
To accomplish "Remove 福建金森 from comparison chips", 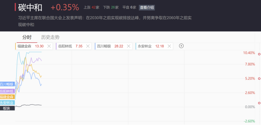I will click(x=49, y=46).
